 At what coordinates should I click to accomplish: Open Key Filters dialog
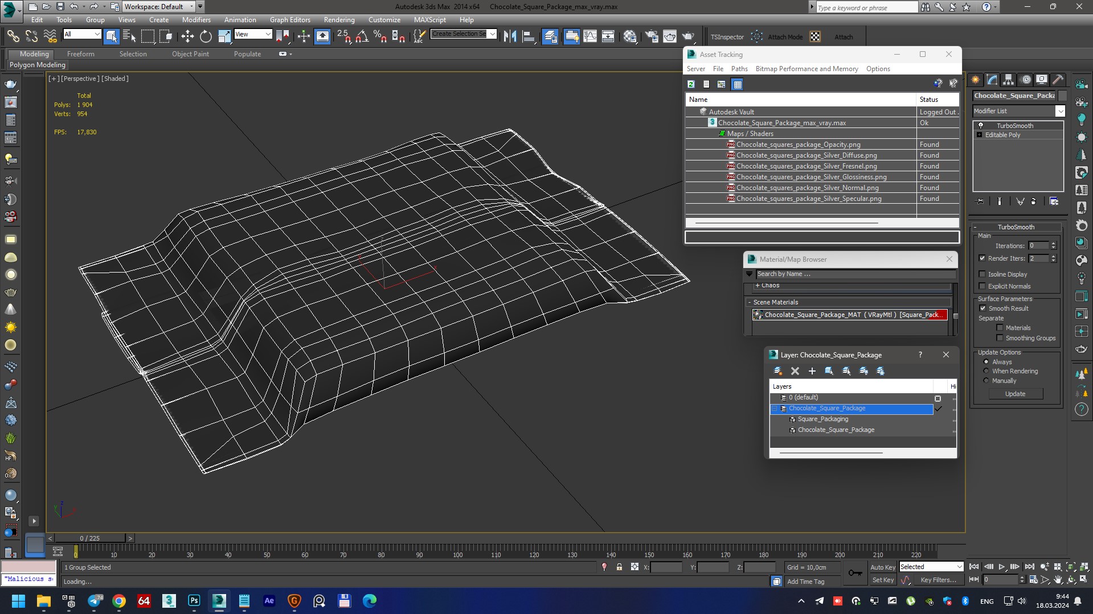click(x=938, y=580)
